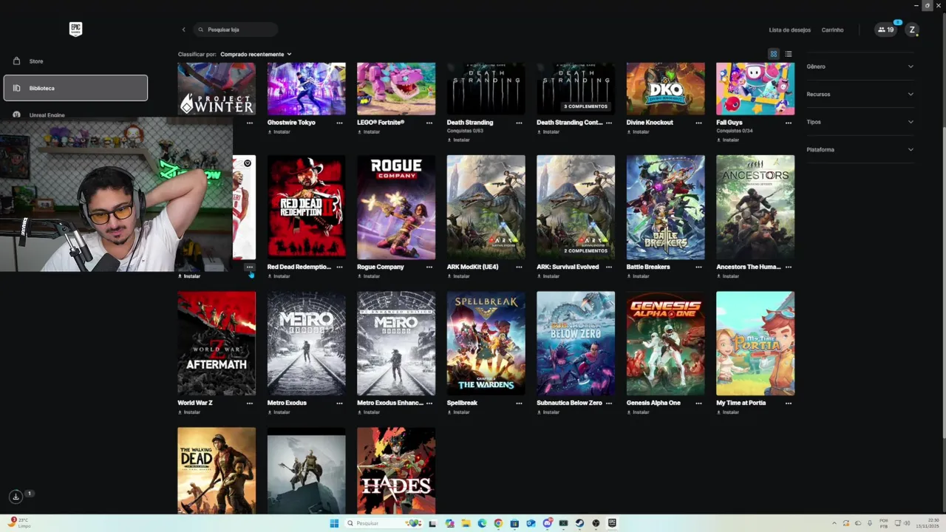Open Ancestors game cover
The height and width of the screenshot is (532, 946).
pos(755,207)
